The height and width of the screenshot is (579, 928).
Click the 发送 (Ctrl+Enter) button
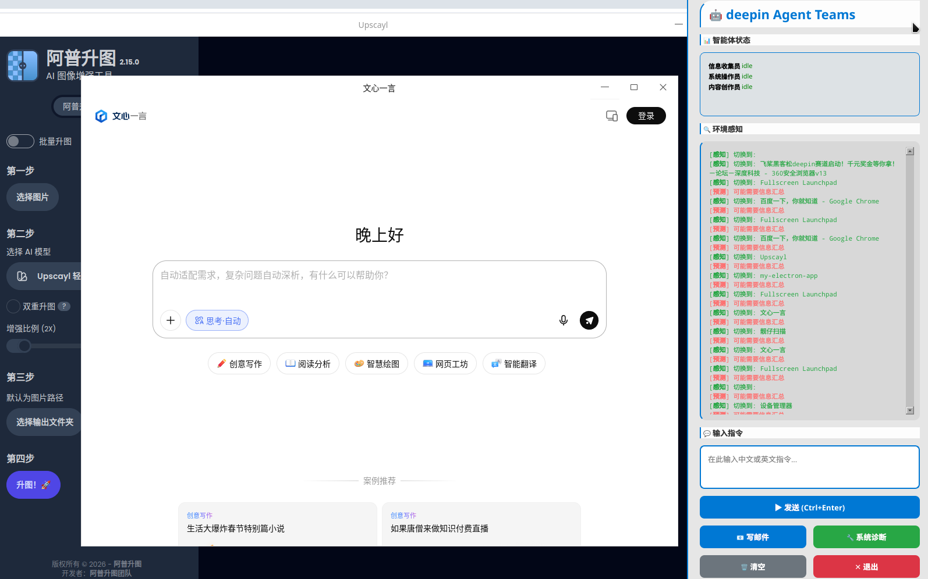(x=810, y=507)
